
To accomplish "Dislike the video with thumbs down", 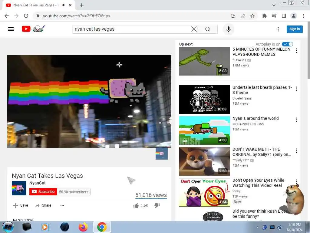I will [157, 205].
